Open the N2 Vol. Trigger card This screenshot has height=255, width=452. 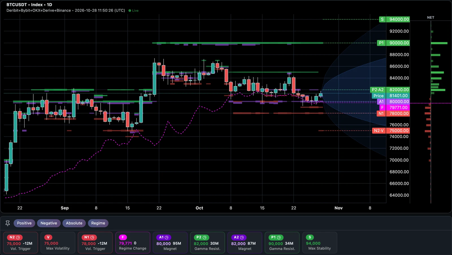(x=20, y=243)
